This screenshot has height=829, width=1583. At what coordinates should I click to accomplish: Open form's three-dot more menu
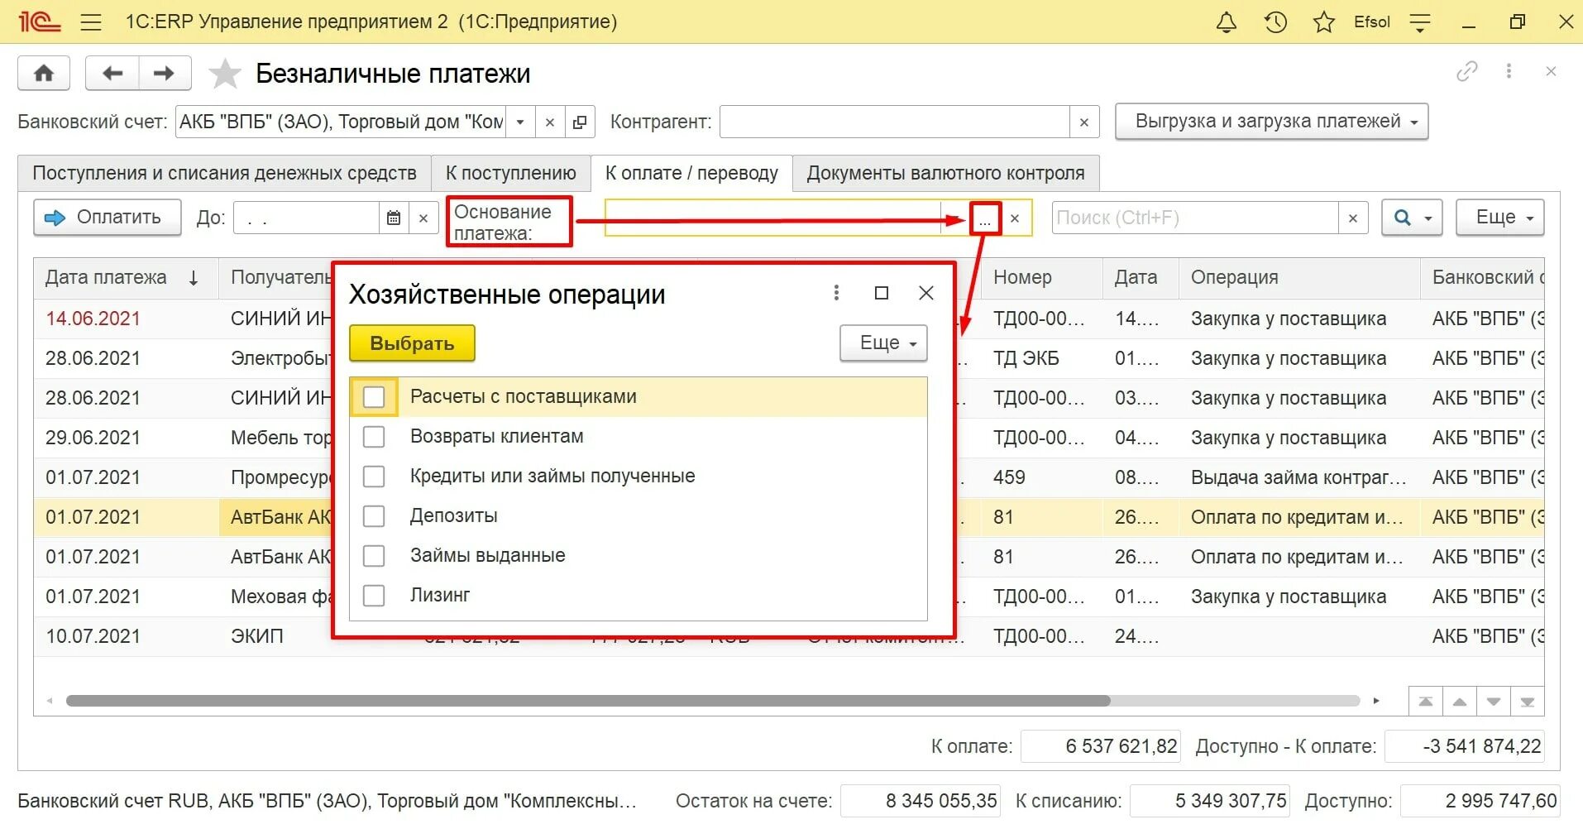pyautogui.click(x=1509, y=72)
